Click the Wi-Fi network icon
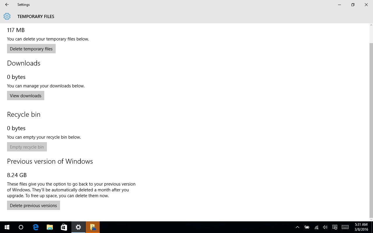Screen dimensions: 373x233 pyautogui.click(x=316, y=227)
